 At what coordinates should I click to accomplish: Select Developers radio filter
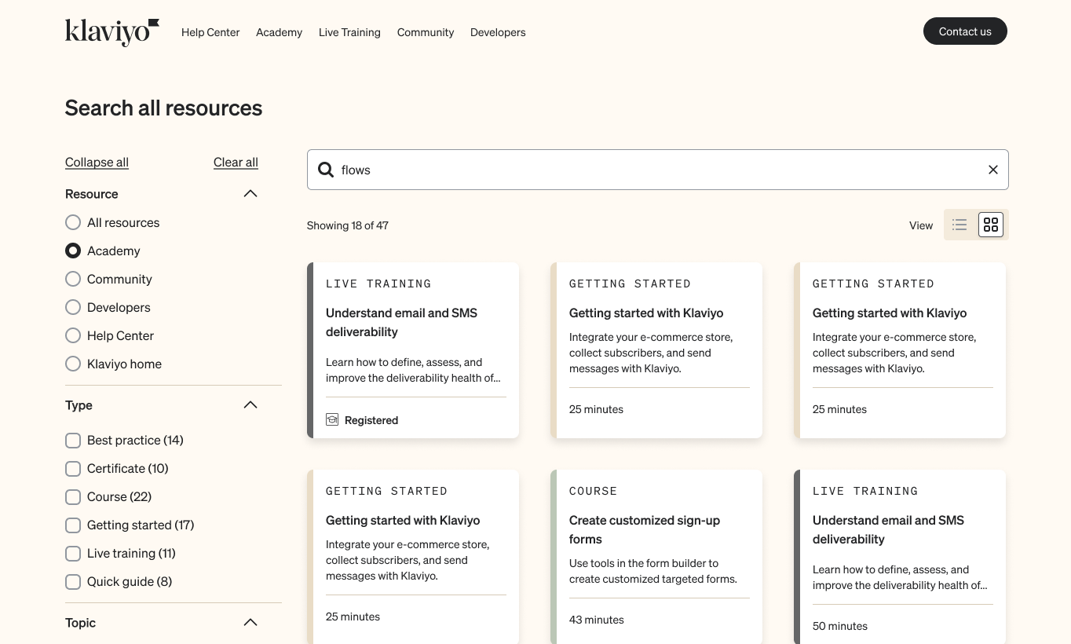[x=73, y=308]
